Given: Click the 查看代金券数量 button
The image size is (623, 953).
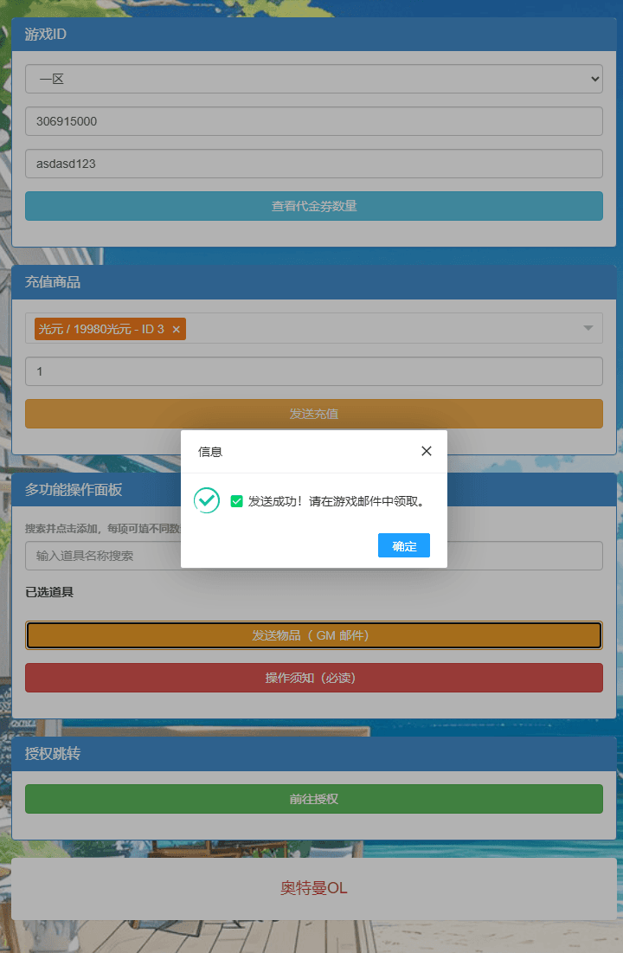Looking at the screenshot, I should click(x=313, y=206).
